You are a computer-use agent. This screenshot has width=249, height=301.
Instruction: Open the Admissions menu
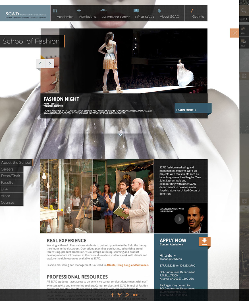tap(87, 17)
